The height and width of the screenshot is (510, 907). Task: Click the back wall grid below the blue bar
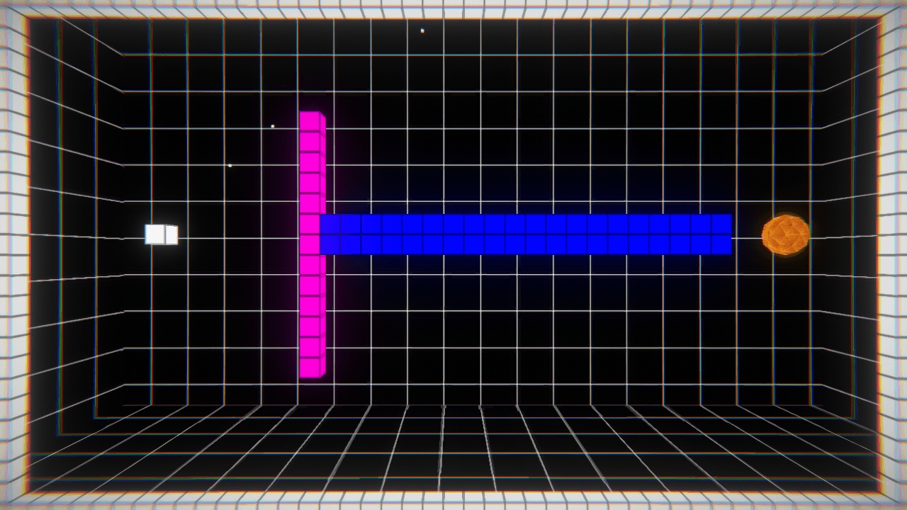pyautogui.click(x=524, y=326)
